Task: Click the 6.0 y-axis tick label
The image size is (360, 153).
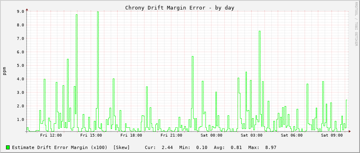Action: 20,52
